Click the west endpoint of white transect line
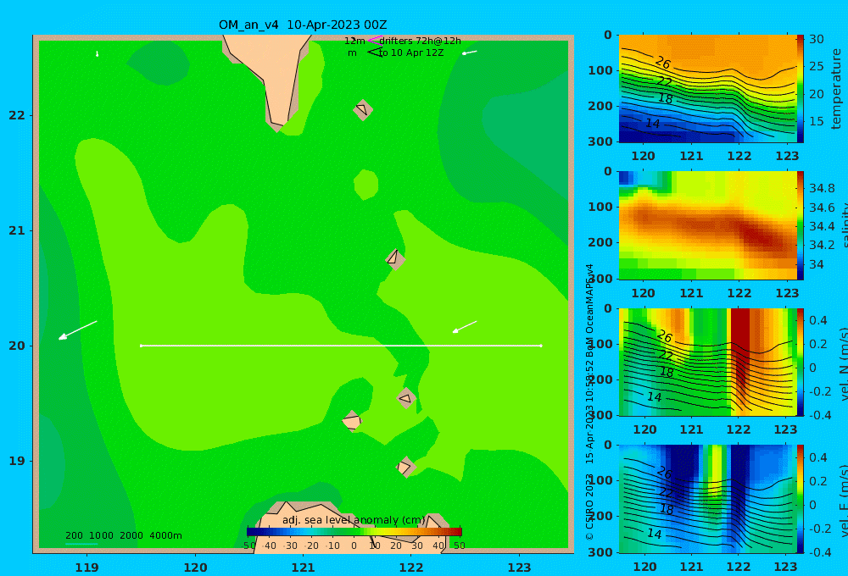Viewport: 848px width, 576px height. click(x=141, y=346)
